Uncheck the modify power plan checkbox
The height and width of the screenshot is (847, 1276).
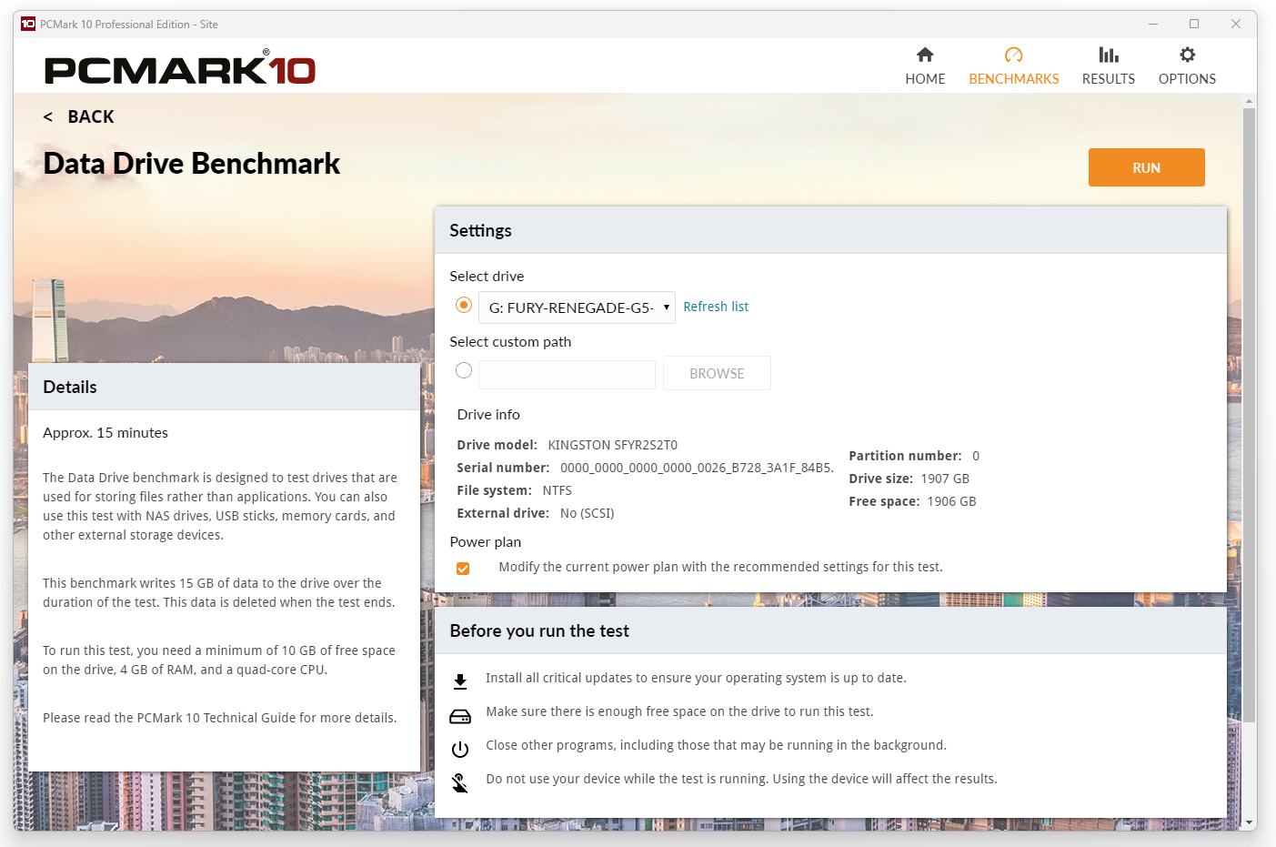463,569
